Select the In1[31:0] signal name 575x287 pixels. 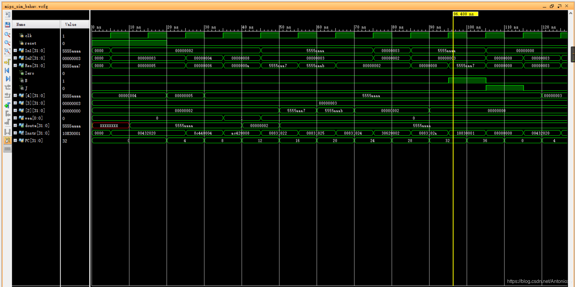pyautogui.click(x=35, y=51)
